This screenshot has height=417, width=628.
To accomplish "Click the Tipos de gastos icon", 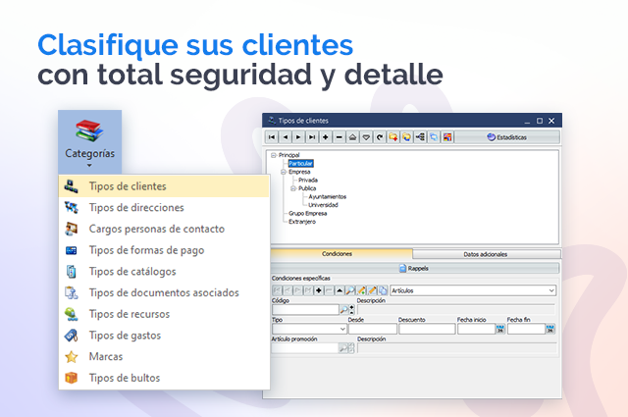I will [71, 336].
